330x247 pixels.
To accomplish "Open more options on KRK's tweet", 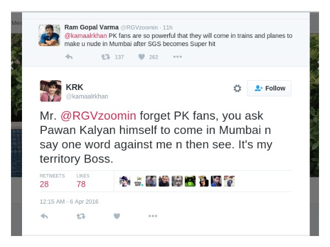I will pos(153,216).
